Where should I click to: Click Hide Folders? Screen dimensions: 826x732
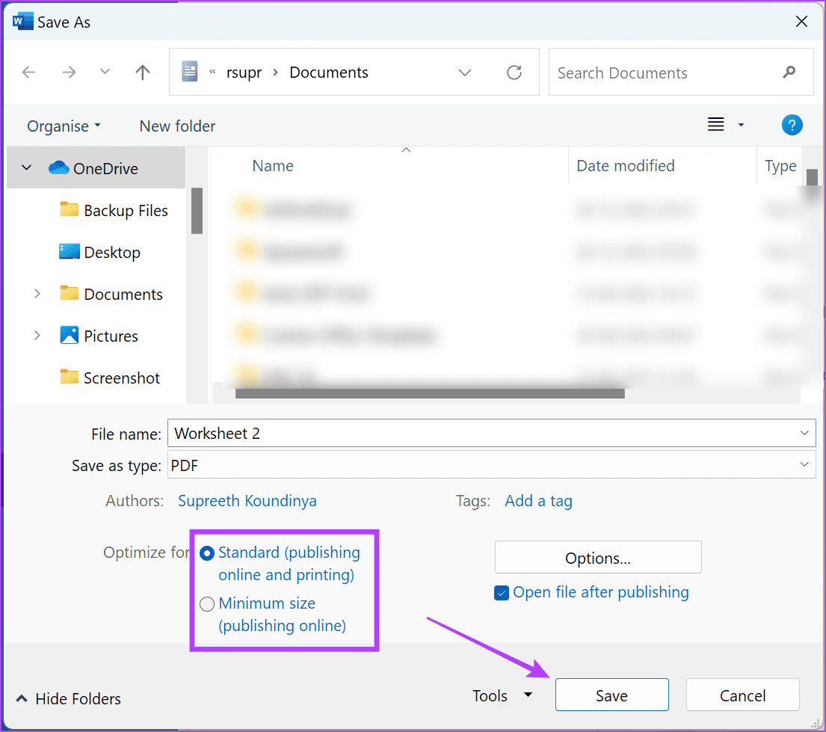pos(69,699)
